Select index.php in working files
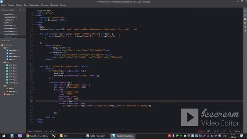Image resolution: width=247 pixels, height=139 pixels. (10, 37)
